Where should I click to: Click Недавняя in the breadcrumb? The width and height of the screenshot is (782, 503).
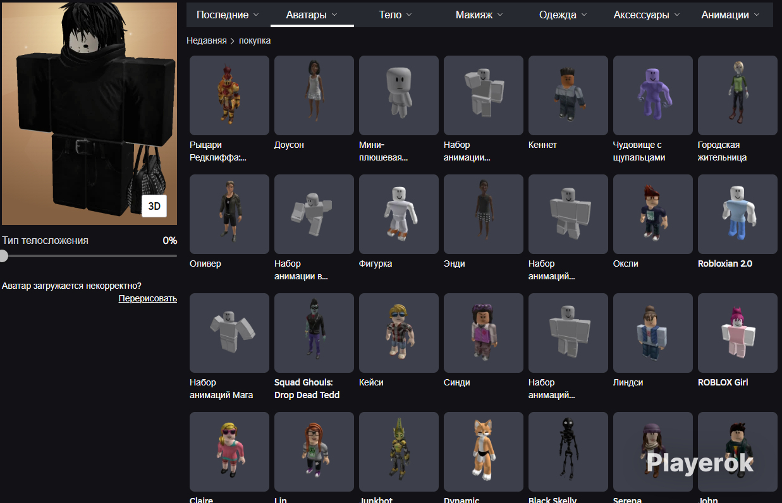(206, 40)
